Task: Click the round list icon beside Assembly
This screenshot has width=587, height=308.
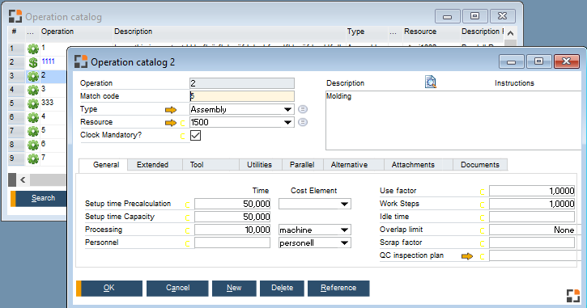Action: (x=303, y=109)
